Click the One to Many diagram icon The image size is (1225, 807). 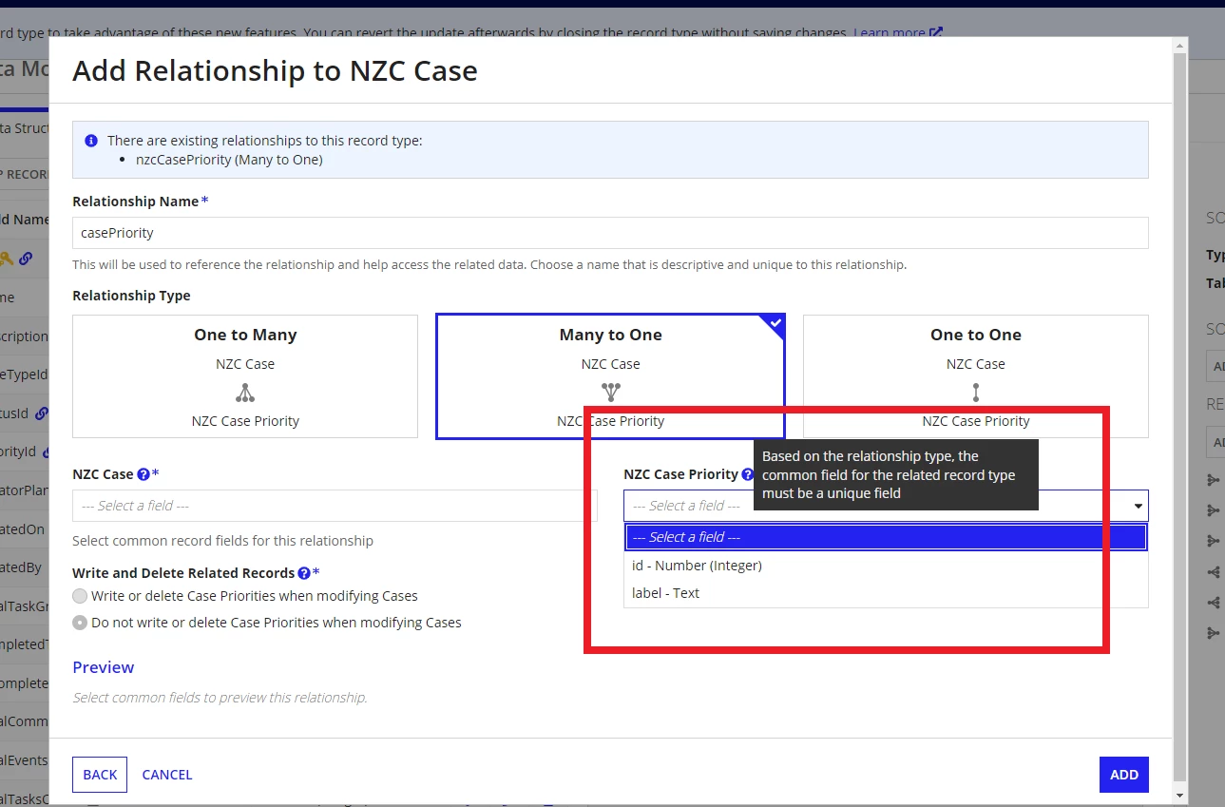[245, 392]
